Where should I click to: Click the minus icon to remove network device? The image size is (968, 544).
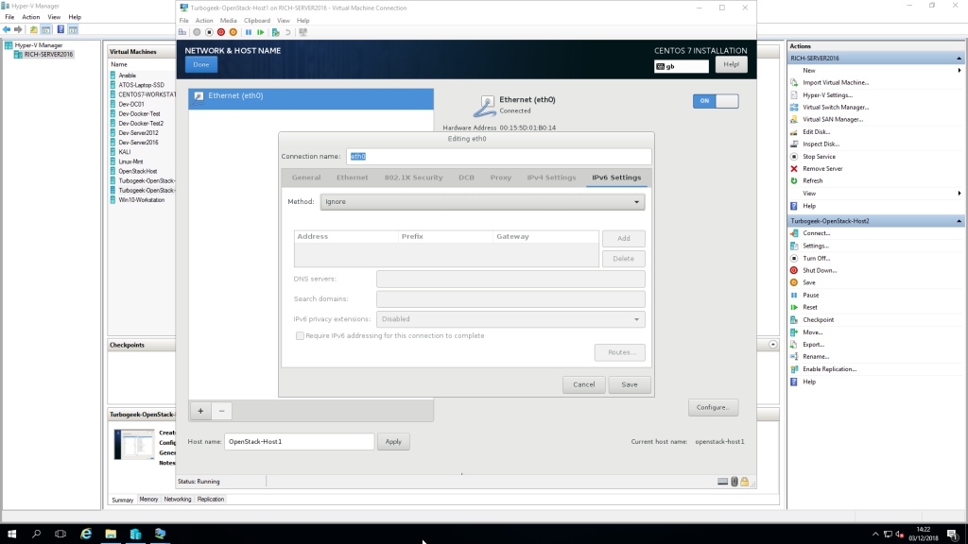221,411
